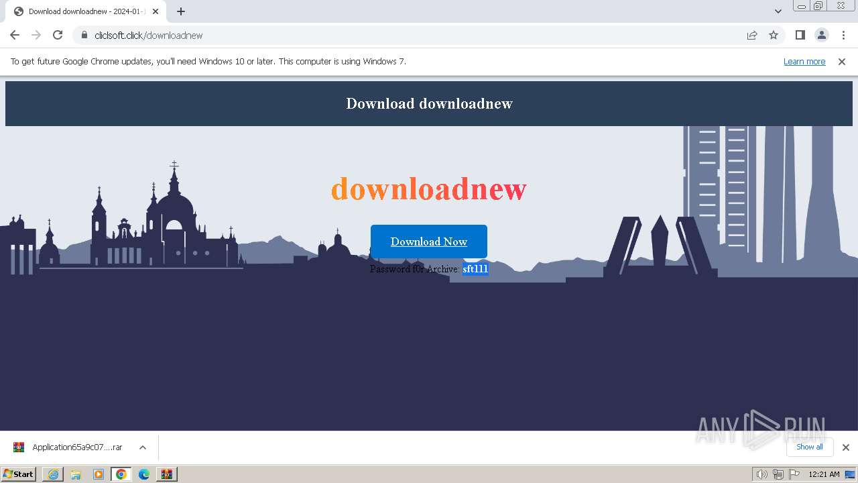
Task: Open a new browser tab
Action: [181, 11]
